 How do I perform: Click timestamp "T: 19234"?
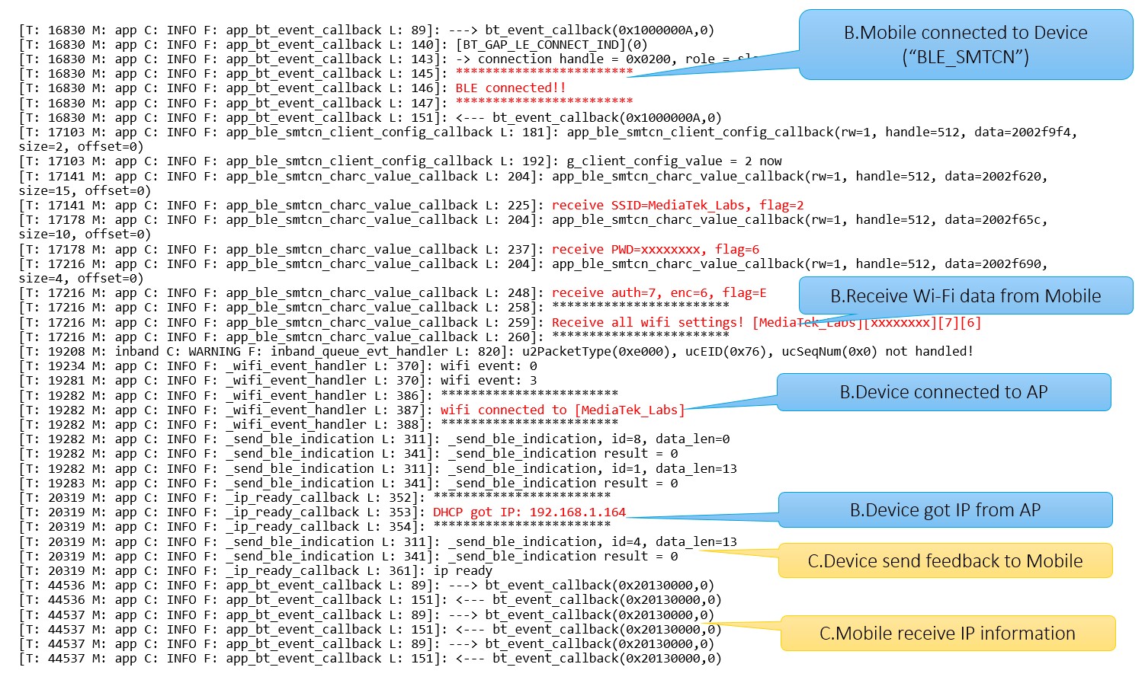tap(55, 366)
